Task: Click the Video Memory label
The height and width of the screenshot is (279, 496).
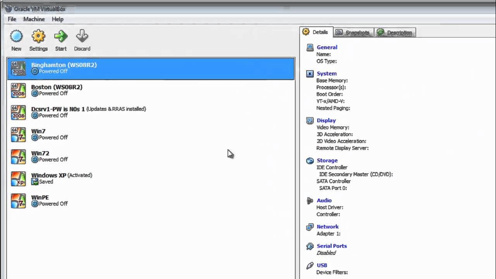Action: [332, 127]
